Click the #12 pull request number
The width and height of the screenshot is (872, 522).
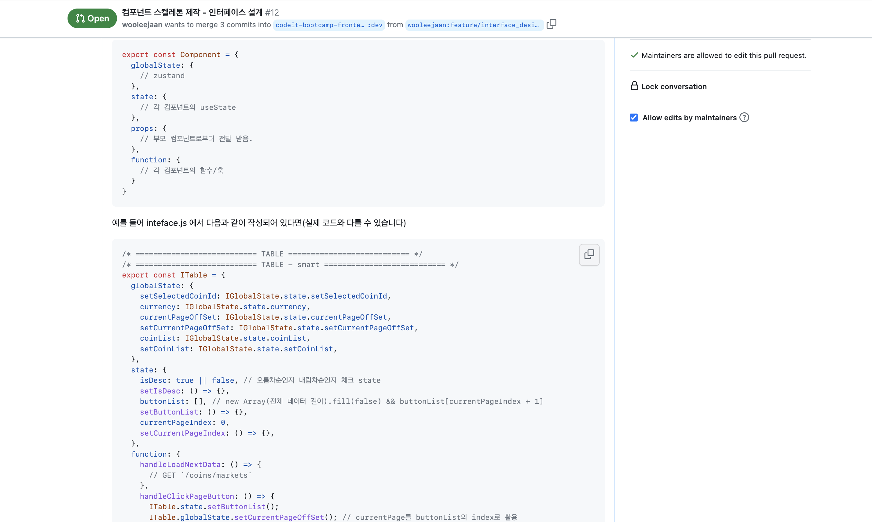coord(272,13)
